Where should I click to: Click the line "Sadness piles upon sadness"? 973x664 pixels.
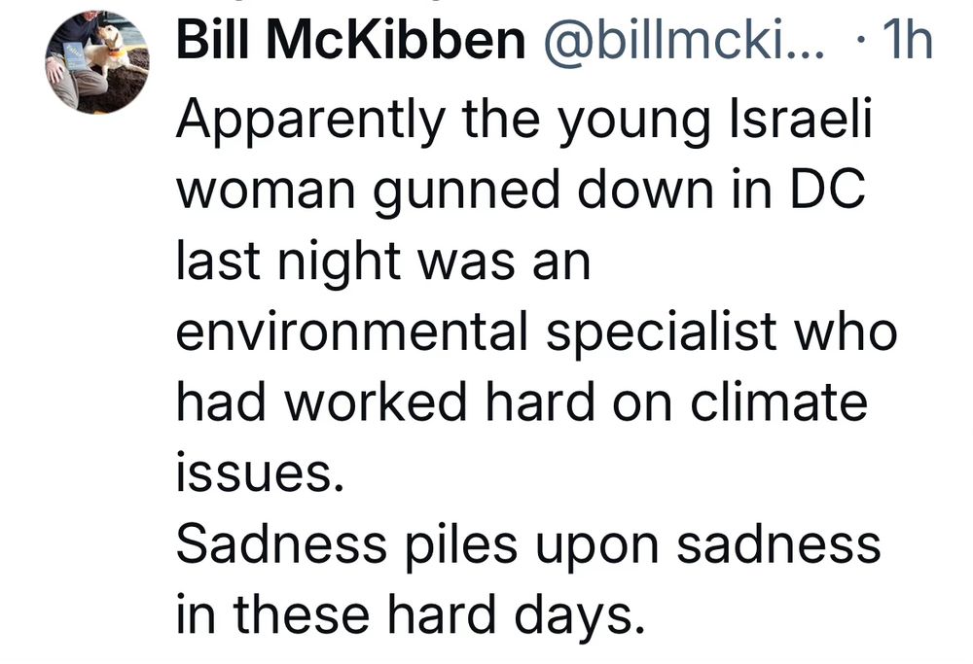[528, 542]
